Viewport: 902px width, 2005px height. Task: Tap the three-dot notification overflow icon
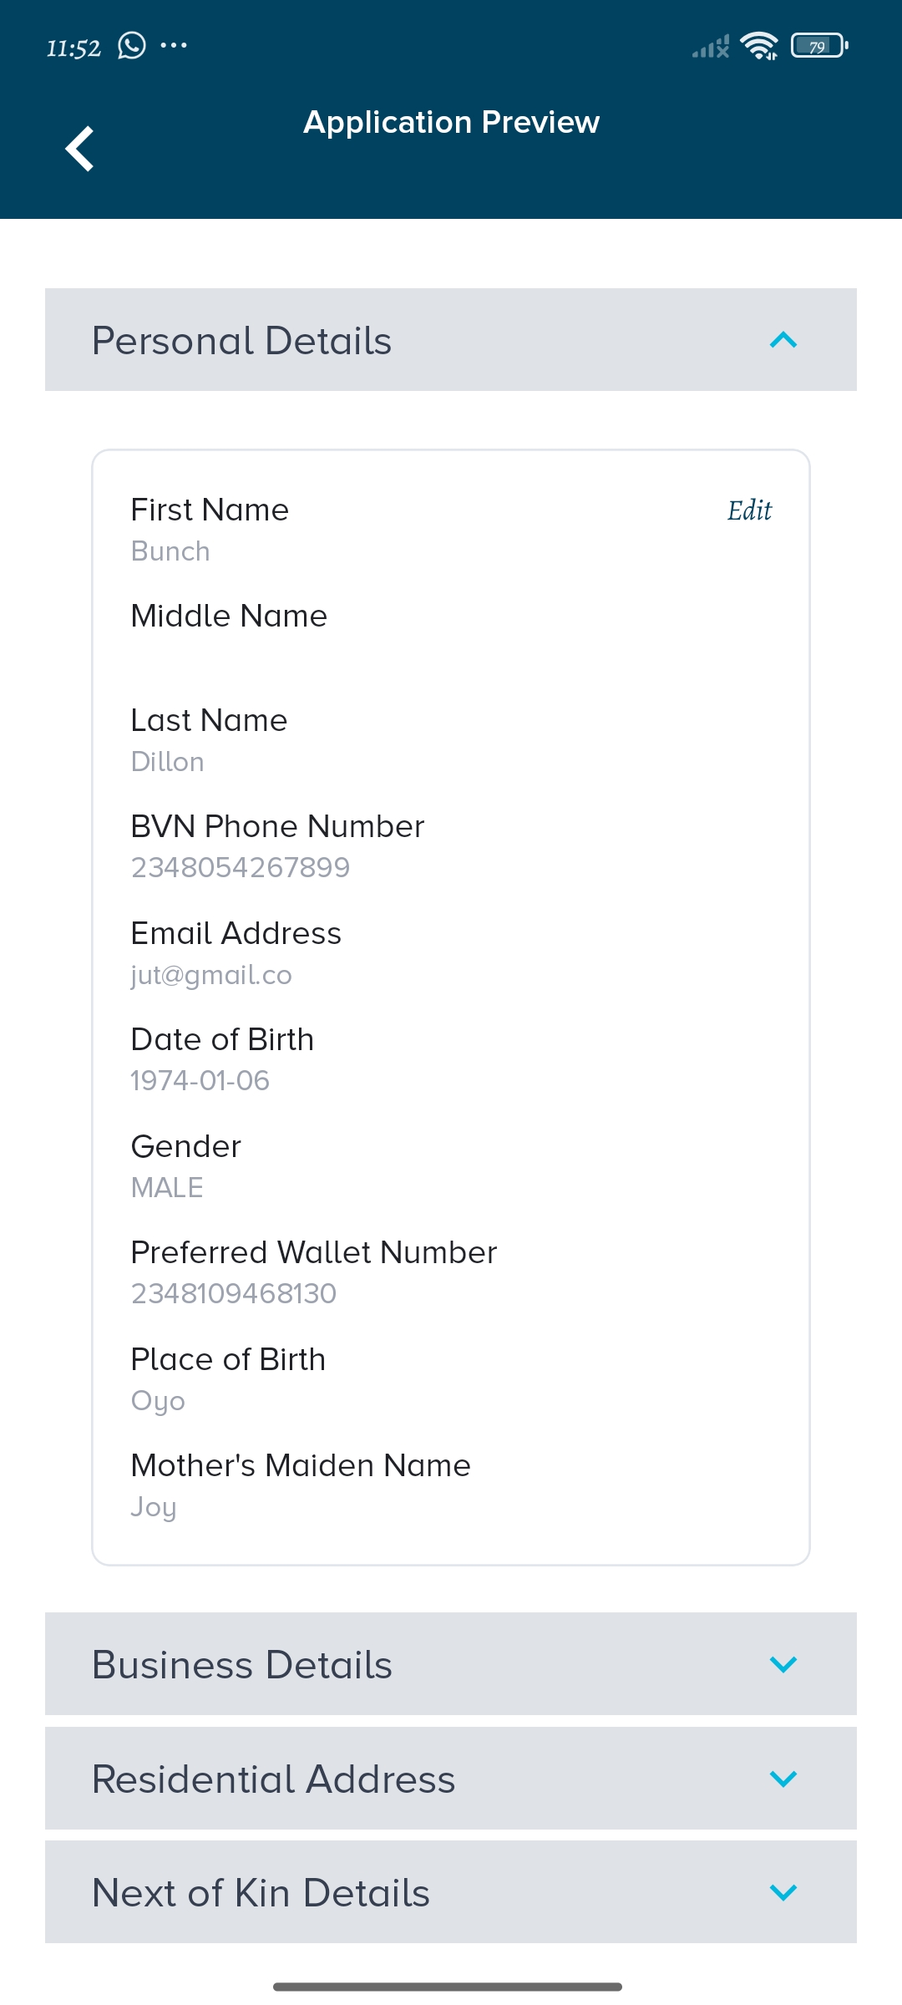tap(174, 45)
